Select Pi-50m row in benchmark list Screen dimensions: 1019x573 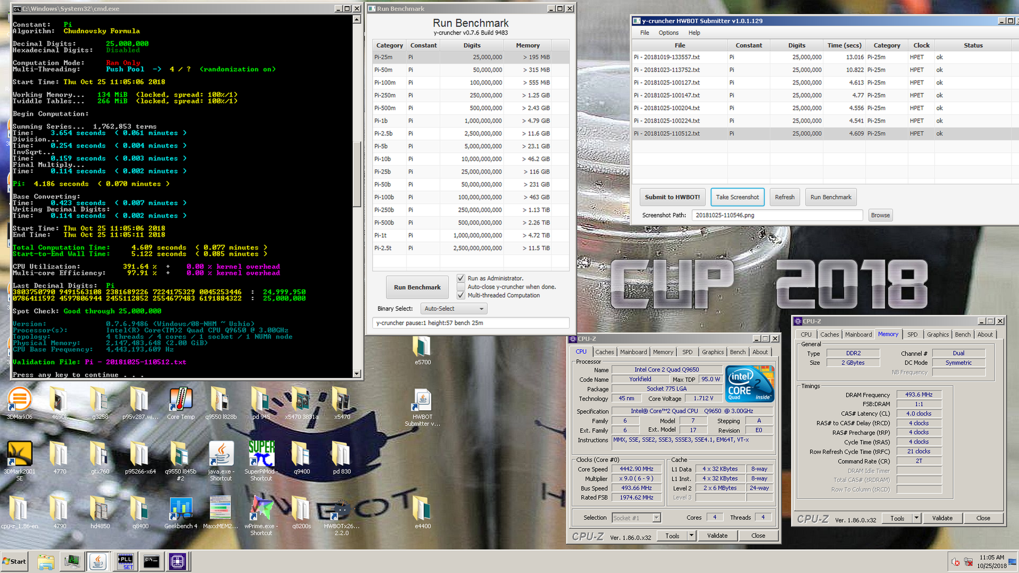tap(471, 70)
